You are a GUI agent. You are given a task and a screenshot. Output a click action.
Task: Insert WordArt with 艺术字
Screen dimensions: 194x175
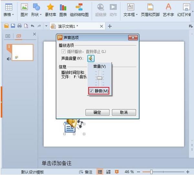pyautogui.click(x=168, y=10)
